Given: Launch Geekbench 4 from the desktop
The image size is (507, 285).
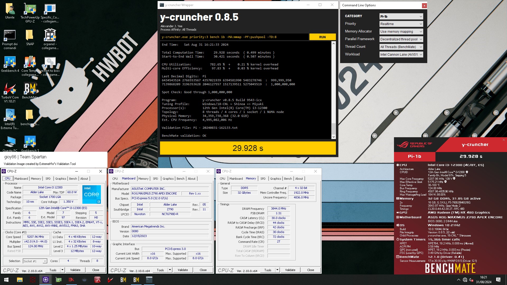Looking at the screenshot, I should (x=10, y=64).
